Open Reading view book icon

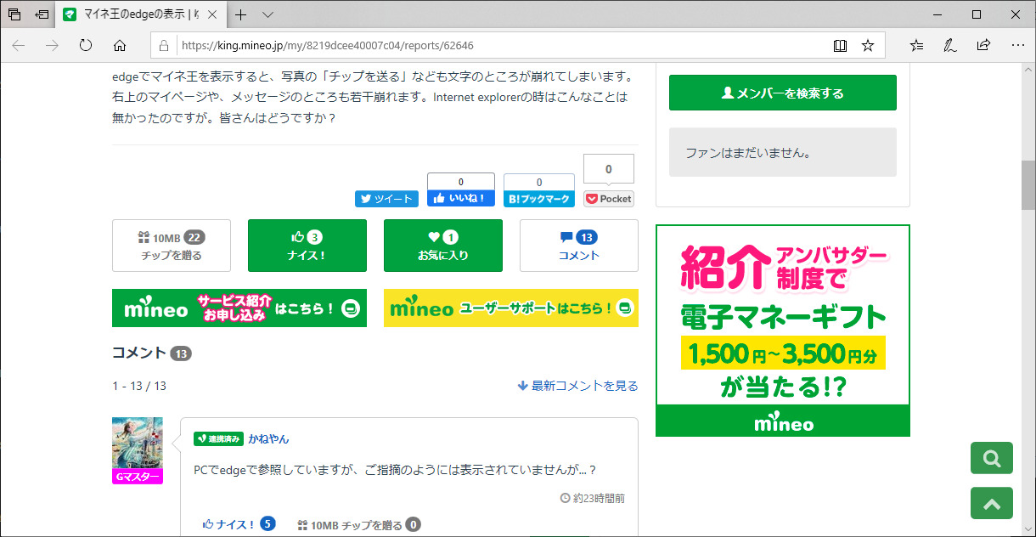click(840, 45)
